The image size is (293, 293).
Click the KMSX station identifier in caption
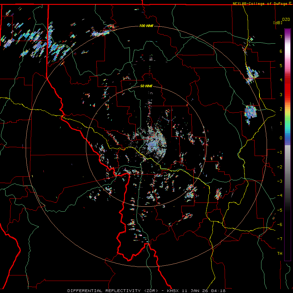(x=173, y=291)
